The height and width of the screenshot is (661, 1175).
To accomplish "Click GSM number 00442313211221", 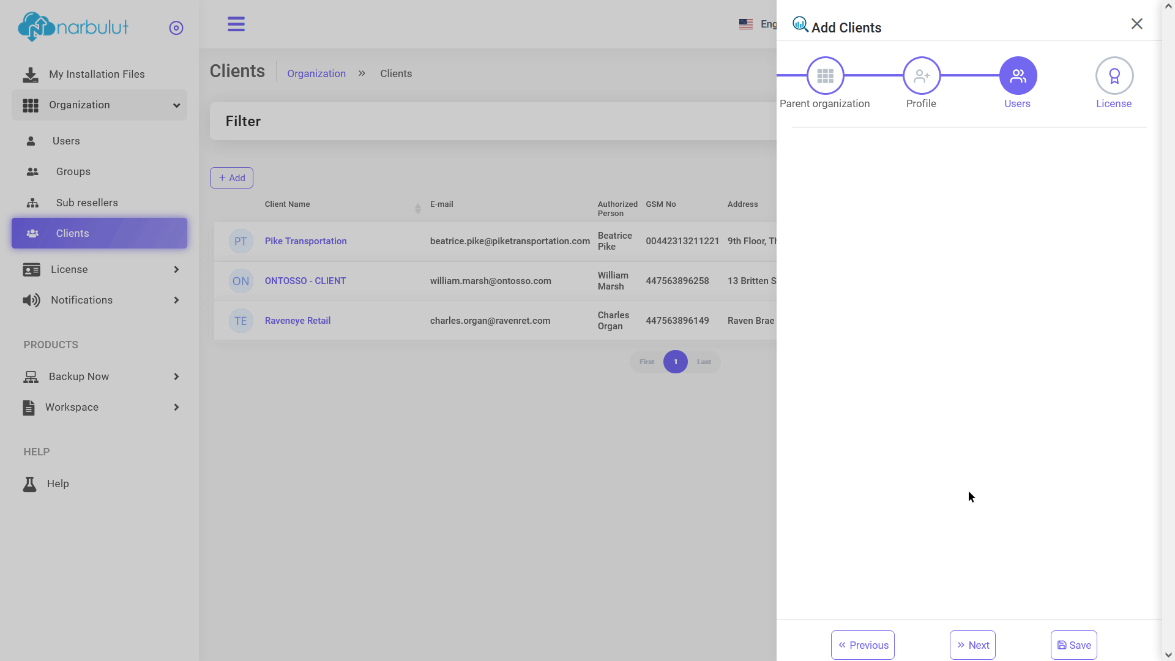I will [x=682, y=241].
